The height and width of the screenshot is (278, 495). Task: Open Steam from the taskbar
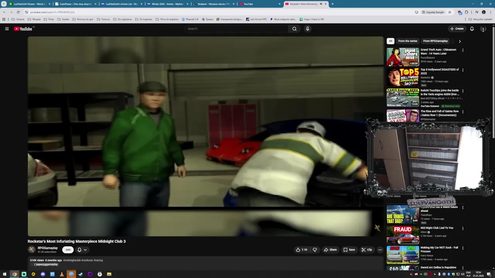[81, 274]
